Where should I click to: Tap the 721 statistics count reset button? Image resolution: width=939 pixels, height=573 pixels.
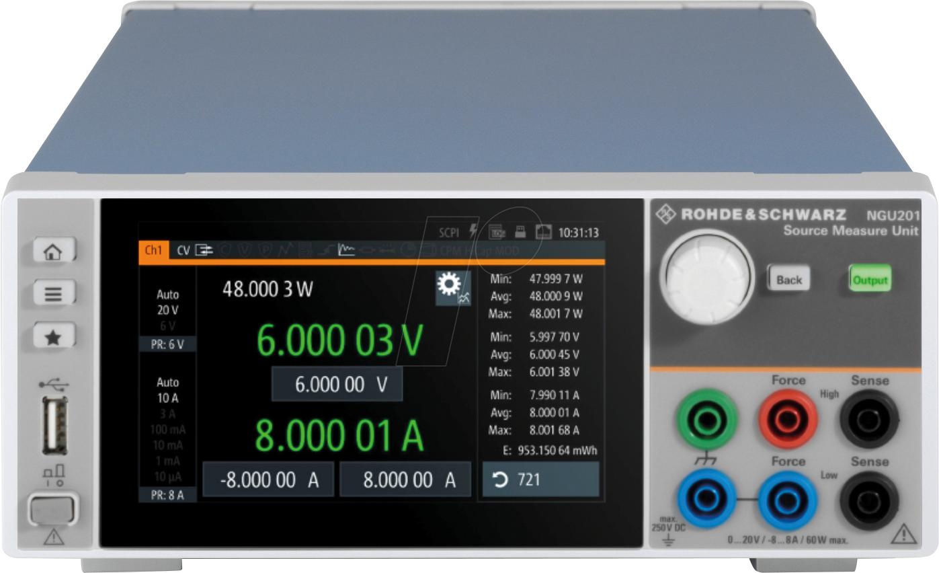point(540,480)
